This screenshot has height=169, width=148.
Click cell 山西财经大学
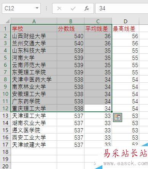pos(34,36)
